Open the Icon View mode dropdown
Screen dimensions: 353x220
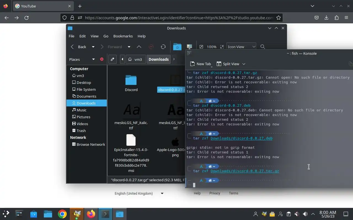point(241,47)
